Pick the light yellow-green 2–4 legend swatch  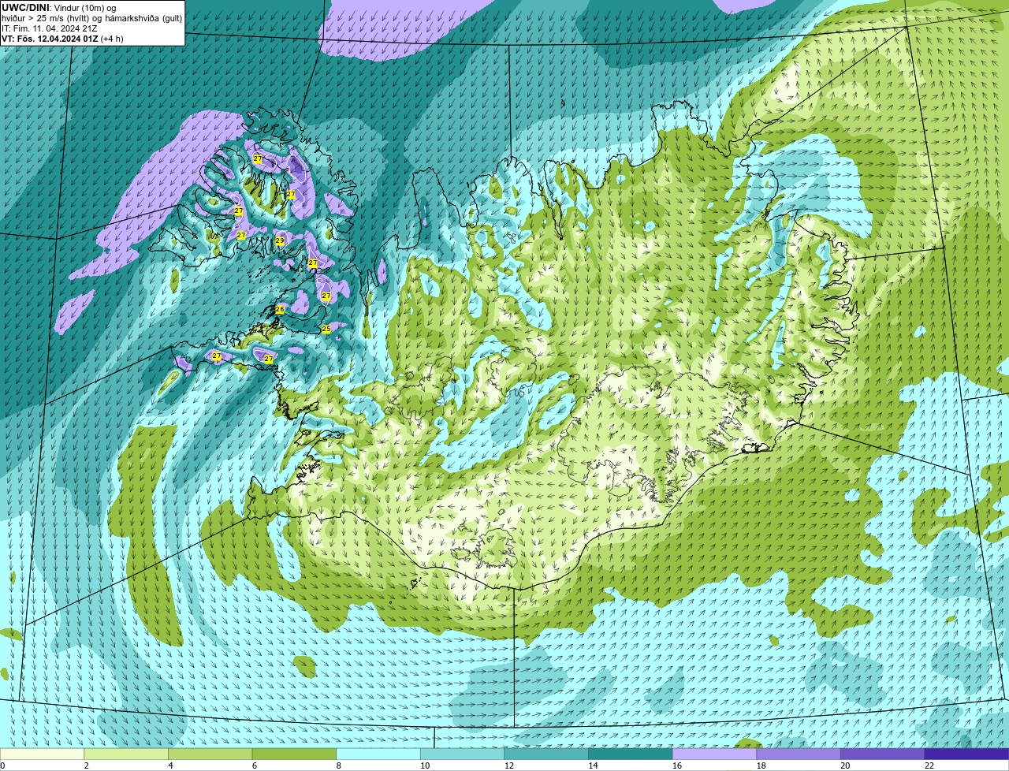click(x=126, y=754)
